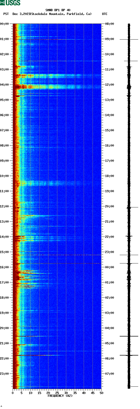The width and height of the screenshot is (140, 409).
Task: Click the PST axis label 22:00
Action: click(x=5, y=359)
